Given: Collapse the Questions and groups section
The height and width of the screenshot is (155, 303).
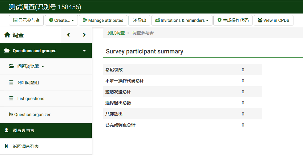Looking at the screenshot, I should (x=84, y=51).
